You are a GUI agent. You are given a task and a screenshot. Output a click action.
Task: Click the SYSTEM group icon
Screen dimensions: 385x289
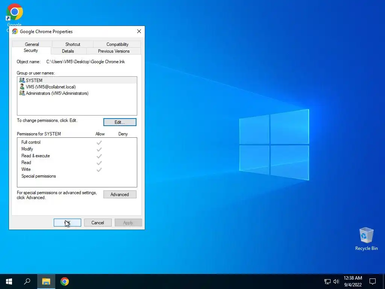pyautogui.click(x=22, y=80)
